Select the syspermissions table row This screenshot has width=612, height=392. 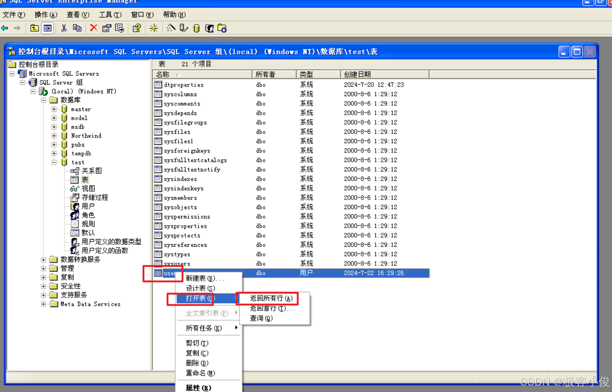tap(291, 216)
